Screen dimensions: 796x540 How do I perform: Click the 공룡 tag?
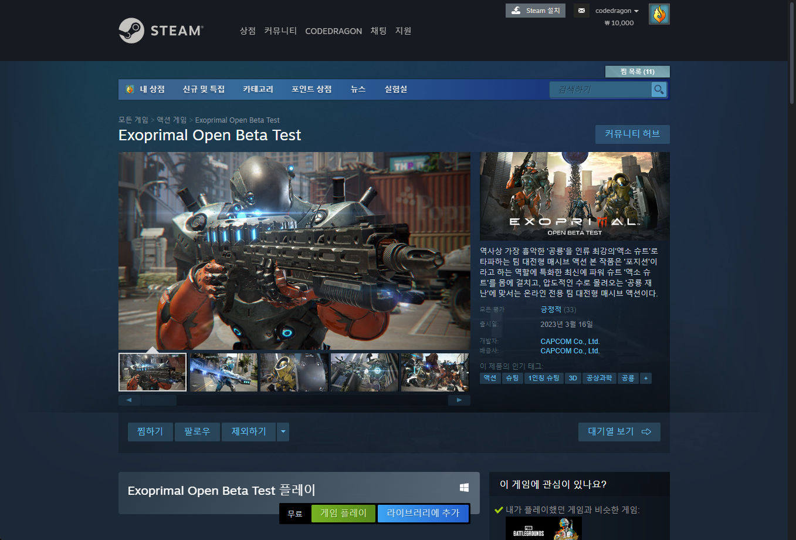click(x=628, y=378)
